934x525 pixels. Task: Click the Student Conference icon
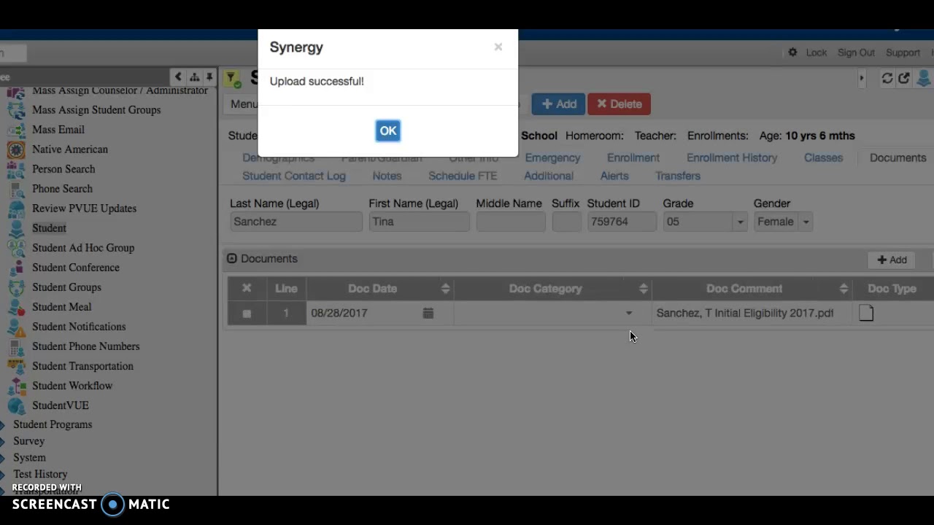click(16, 268)
